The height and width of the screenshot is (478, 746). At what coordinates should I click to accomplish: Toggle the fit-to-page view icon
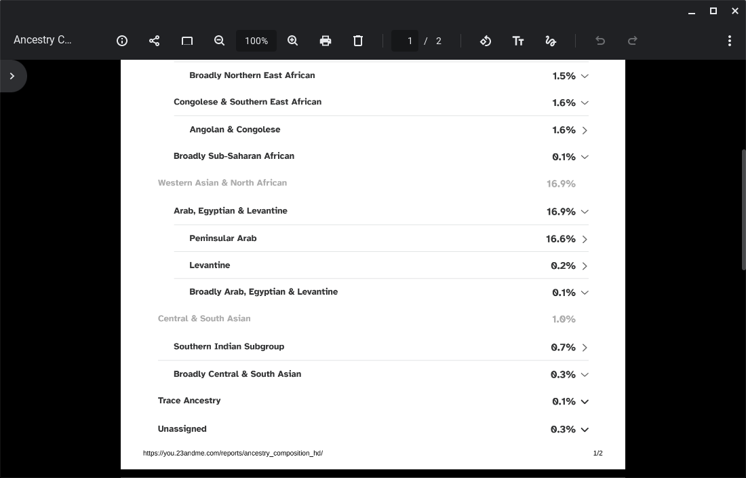click(187, 41)
